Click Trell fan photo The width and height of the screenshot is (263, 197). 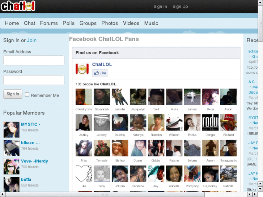(x=156, y=97)
